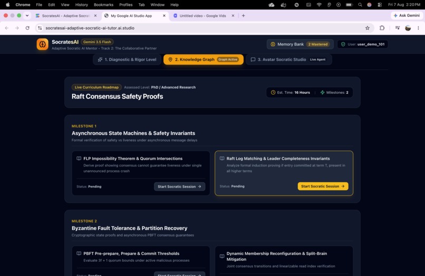Click Byzantine Fault Tolerance & Partition Recovery title
The width and height of the screenshot is (425, 276).
coord(129,228)
